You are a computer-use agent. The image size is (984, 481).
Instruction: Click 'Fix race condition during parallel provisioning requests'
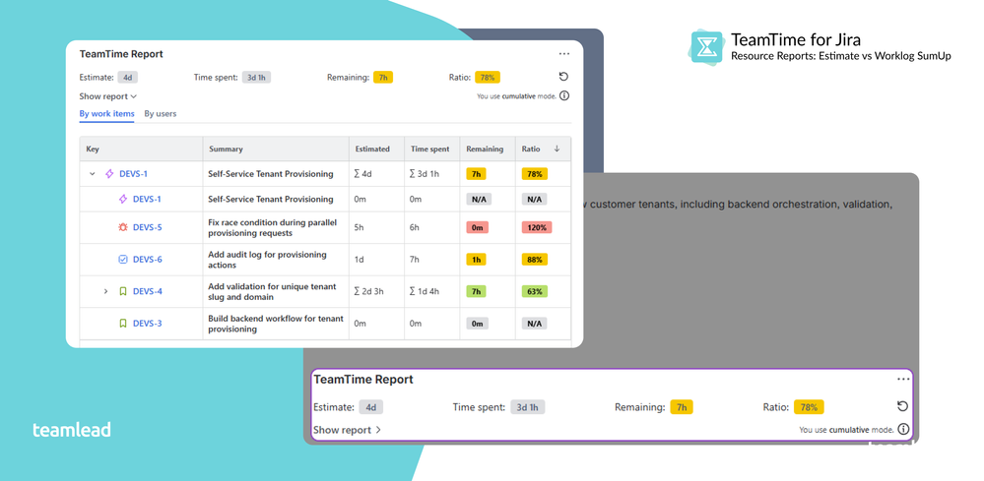(273, 227)
